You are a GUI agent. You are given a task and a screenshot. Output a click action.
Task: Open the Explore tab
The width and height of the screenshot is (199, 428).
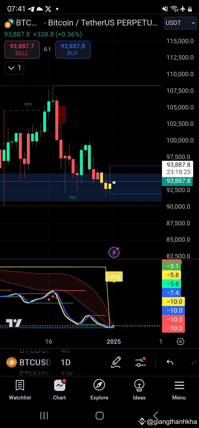point(99,390)
